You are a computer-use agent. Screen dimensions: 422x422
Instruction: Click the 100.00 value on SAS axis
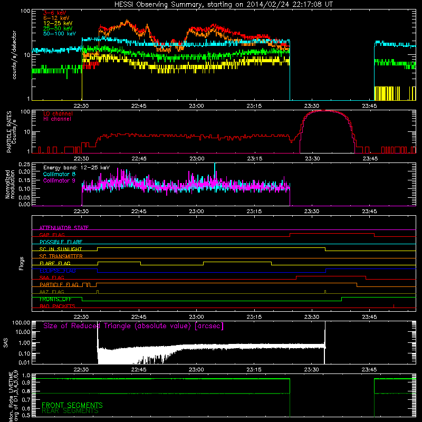click(21, 322)
